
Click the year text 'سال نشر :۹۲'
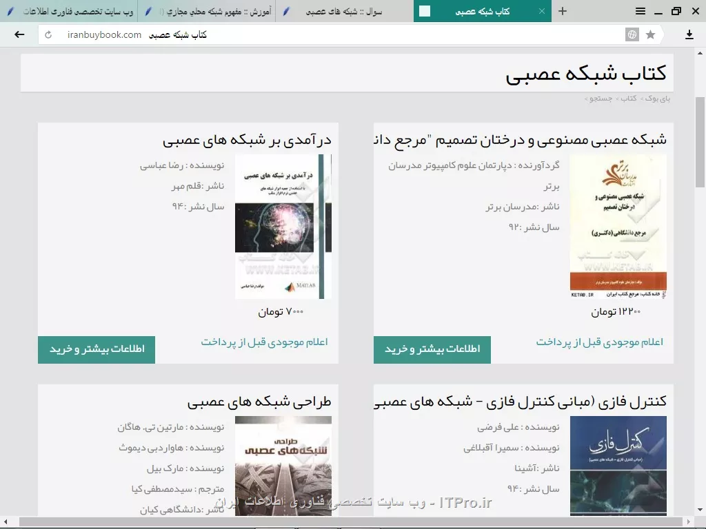[534, 227]
